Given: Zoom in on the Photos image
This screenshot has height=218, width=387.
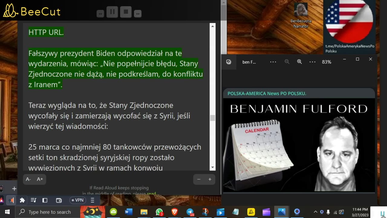Looking at the screenshot, I should [299, 62].
